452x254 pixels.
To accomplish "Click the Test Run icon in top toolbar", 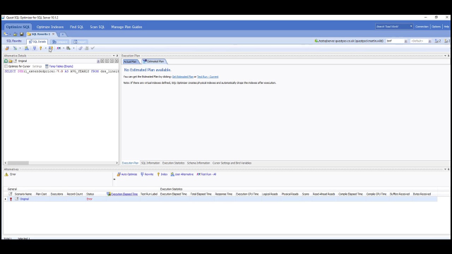I will click(x=59, y=49).
